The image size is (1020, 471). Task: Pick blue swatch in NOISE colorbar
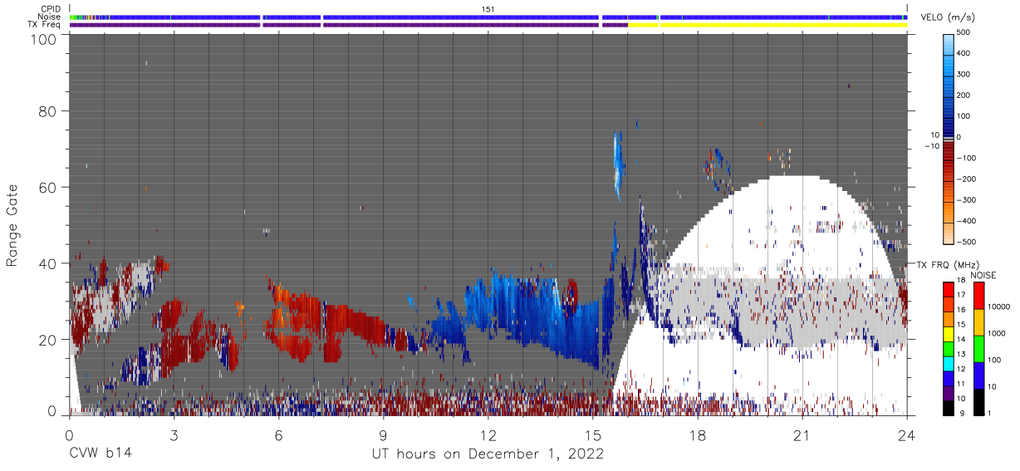978,375
